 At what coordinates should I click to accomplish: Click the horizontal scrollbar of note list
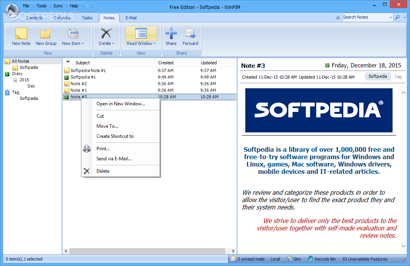point(147,251)
